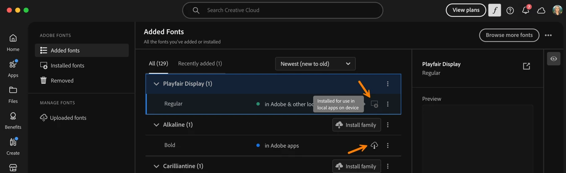Select Uploaded fonts in the sidebar
This screenshot has height=173, width=566.
click(x=82, y=118)
